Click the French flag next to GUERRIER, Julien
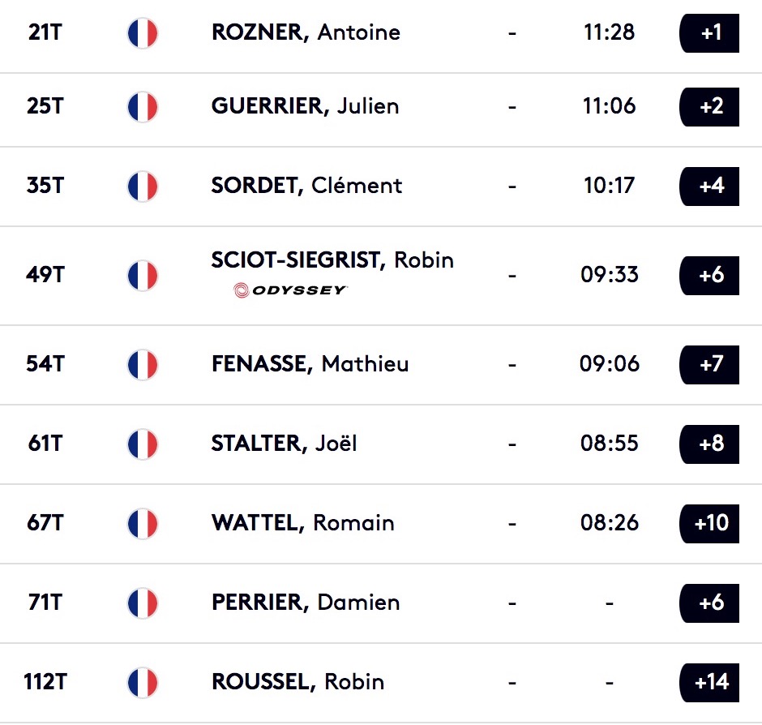 (x=143, y=107)
